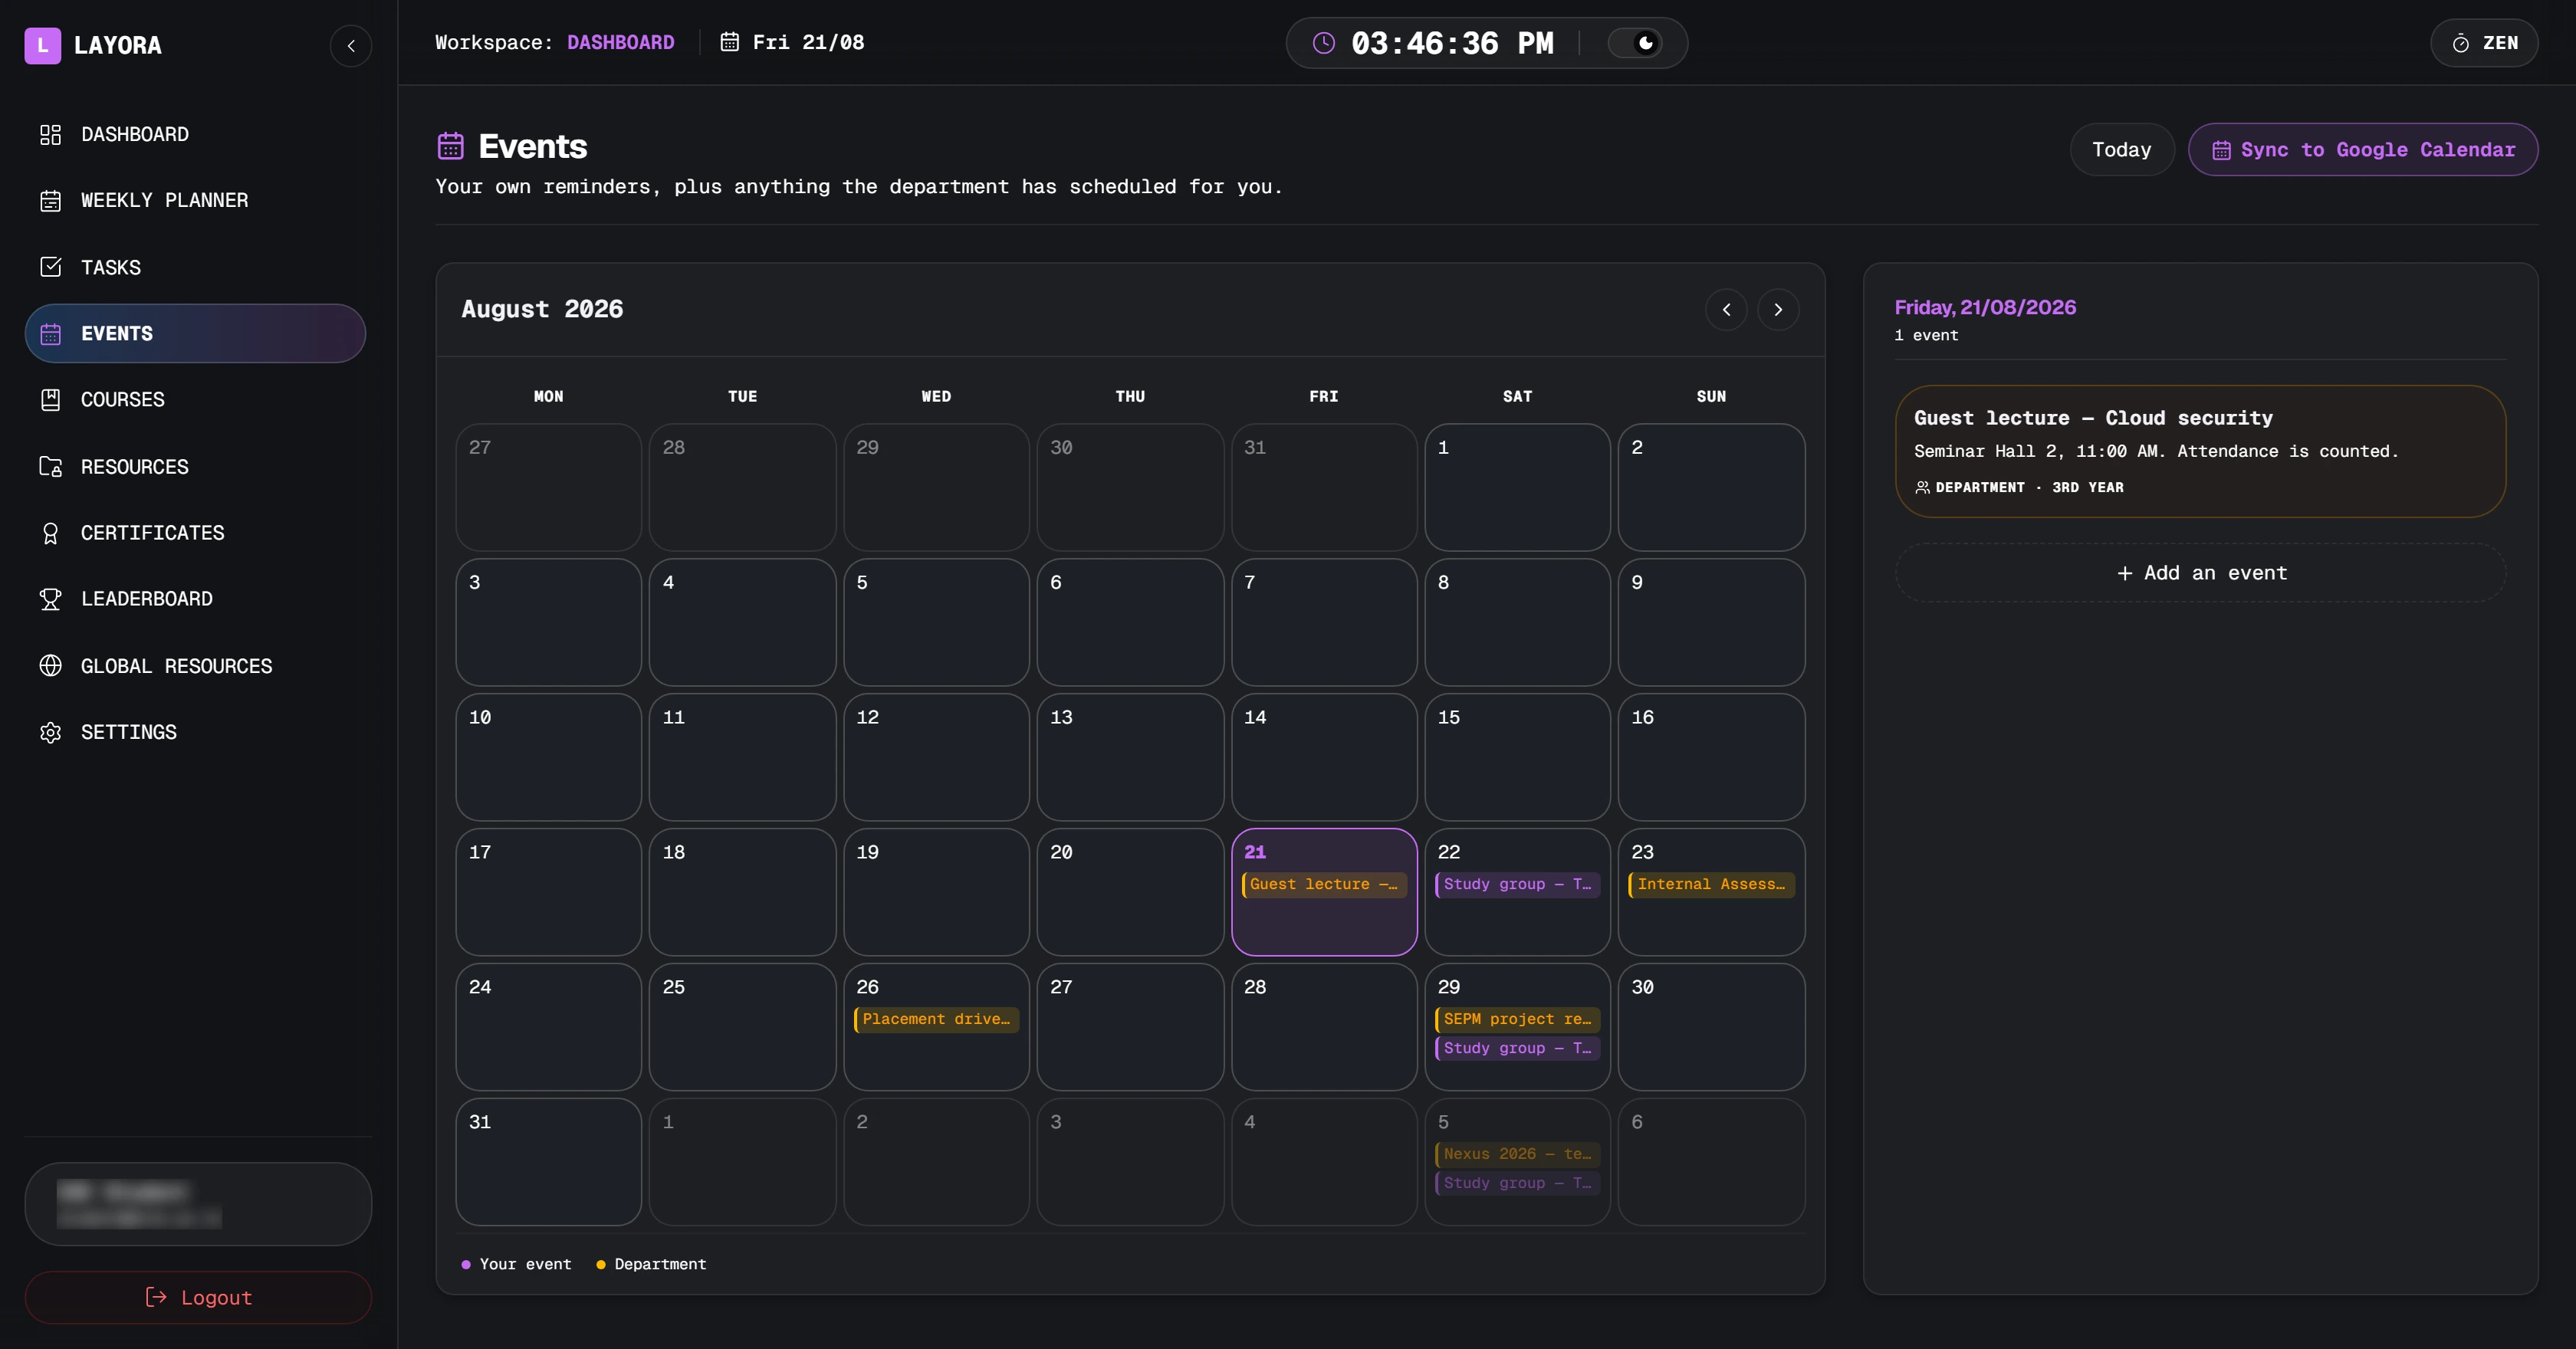
Task: Go to next month in calendar
Action: [x=1778, y=309]
